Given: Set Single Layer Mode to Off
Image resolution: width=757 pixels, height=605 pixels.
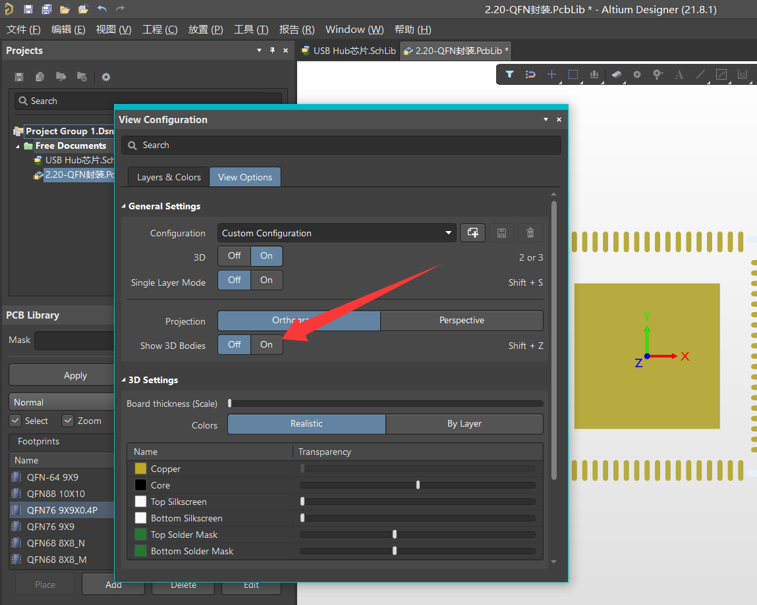Looking at the screenshot, I should [234, 280].
